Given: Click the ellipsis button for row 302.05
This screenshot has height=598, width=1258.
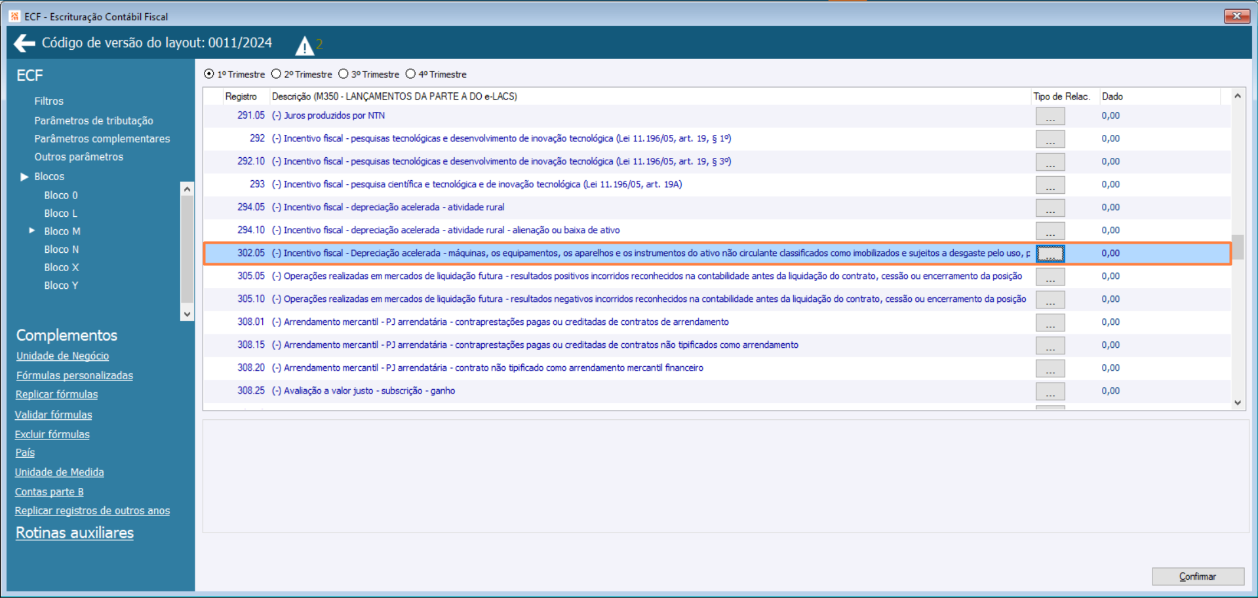Looking at the screenshot, I should [x=1050, y=253].
